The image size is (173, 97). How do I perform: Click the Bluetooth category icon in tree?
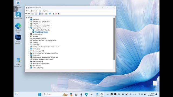31,19
